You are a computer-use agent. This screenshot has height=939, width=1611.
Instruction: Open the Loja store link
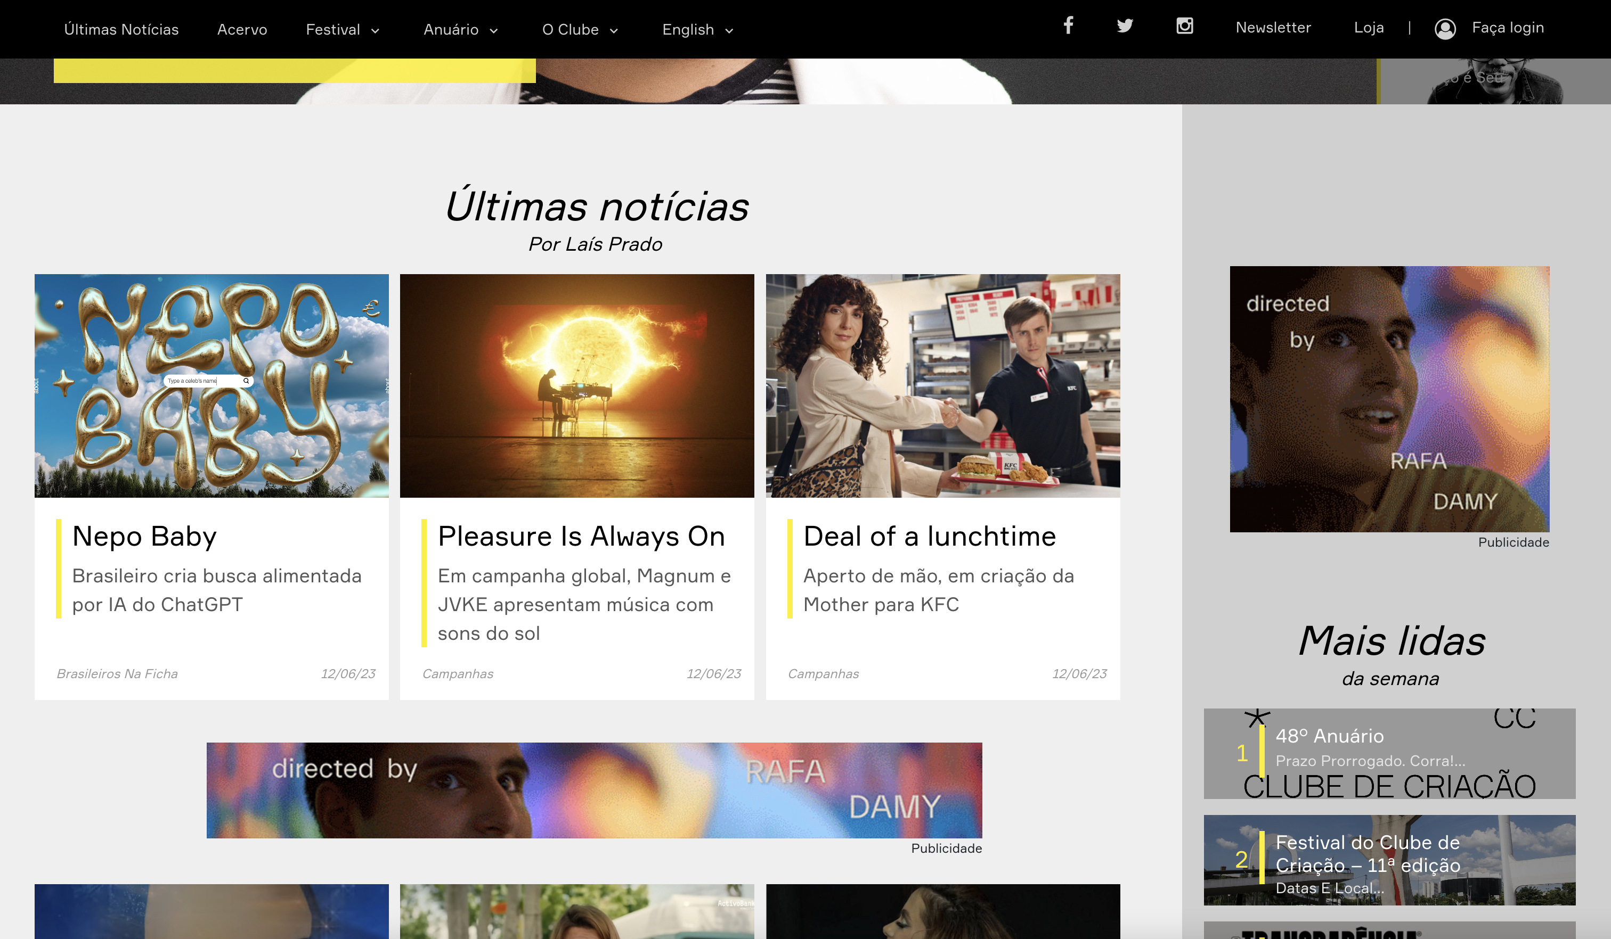tap(1369, 28)
